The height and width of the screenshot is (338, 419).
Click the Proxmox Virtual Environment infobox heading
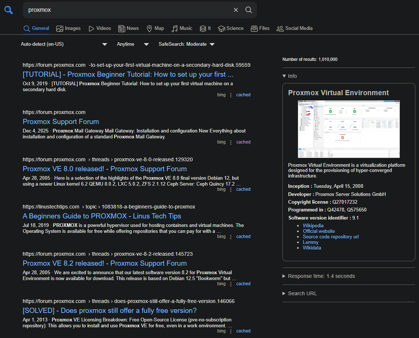click(x=338, y=93)
